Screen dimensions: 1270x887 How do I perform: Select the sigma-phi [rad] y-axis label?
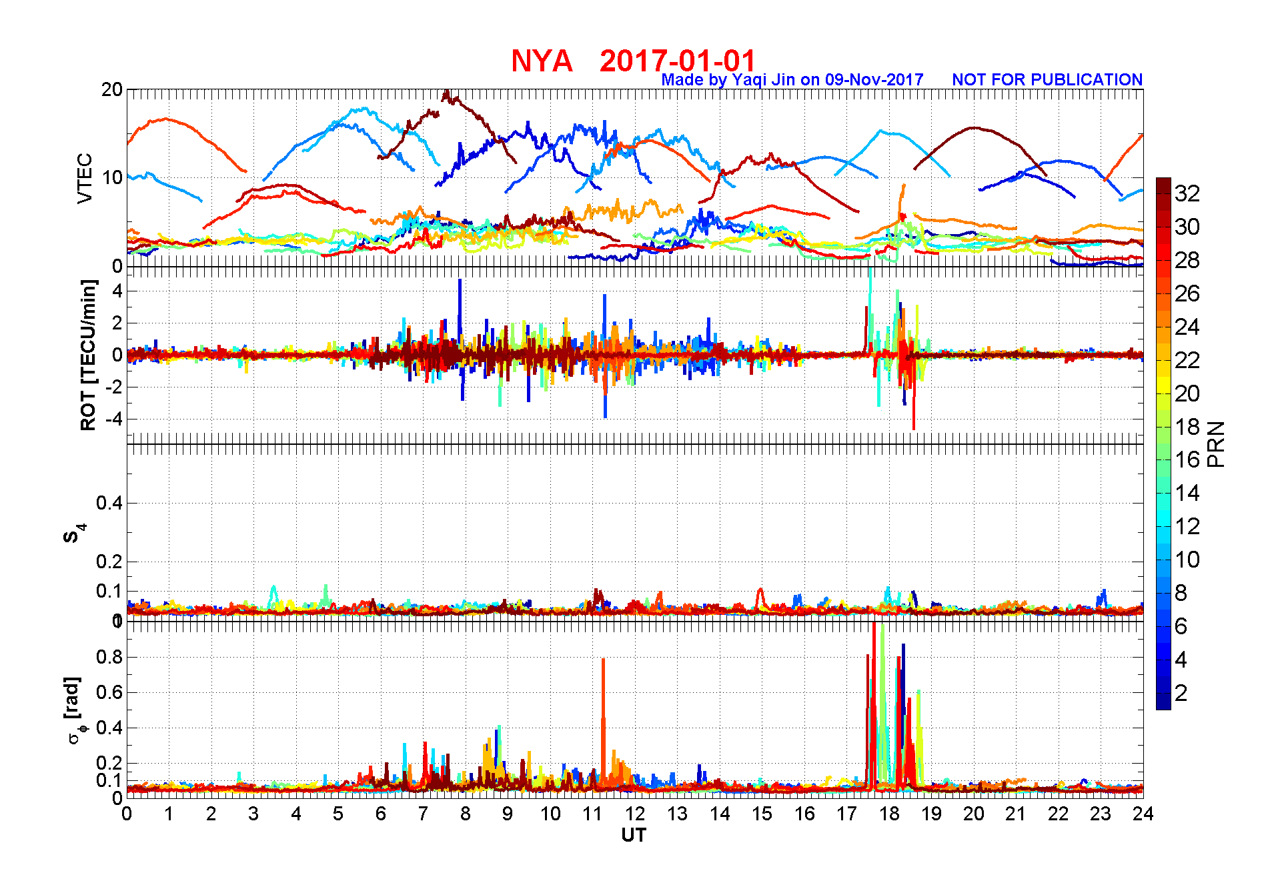coord(75,710)
